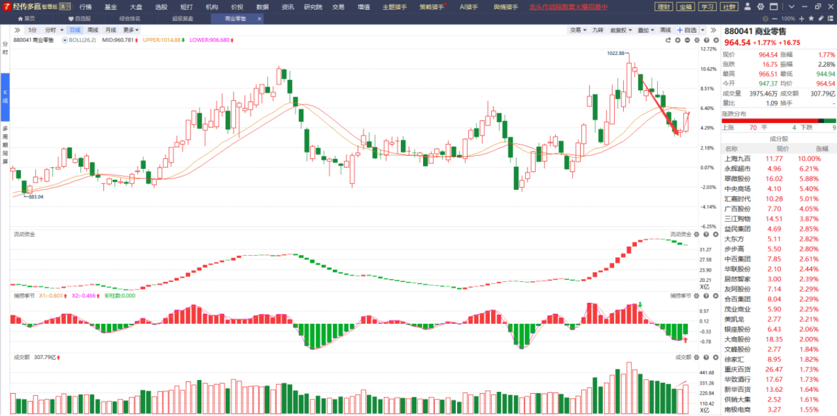Switch the chart to the 5分 period
The height and width of the screenshot is (416, 837).
(32, 30)
